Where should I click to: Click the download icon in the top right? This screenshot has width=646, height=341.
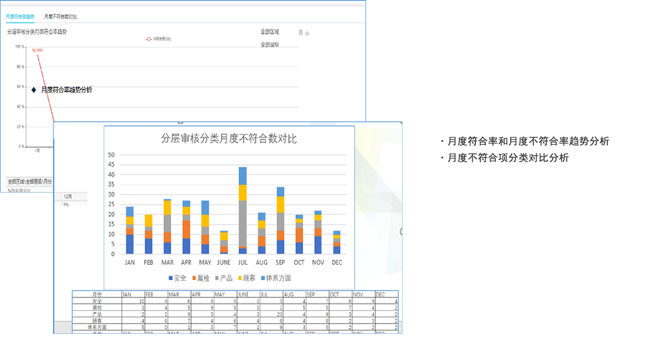(308, 33)
